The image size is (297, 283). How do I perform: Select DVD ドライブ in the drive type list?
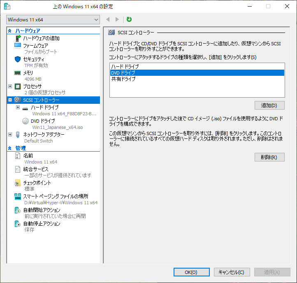point(197,73)
